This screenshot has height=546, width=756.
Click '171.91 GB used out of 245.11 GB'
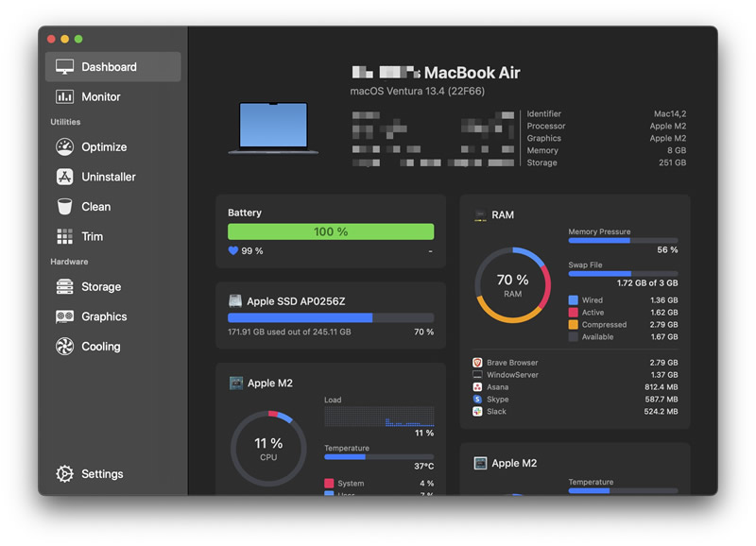(x=289, y=332)
